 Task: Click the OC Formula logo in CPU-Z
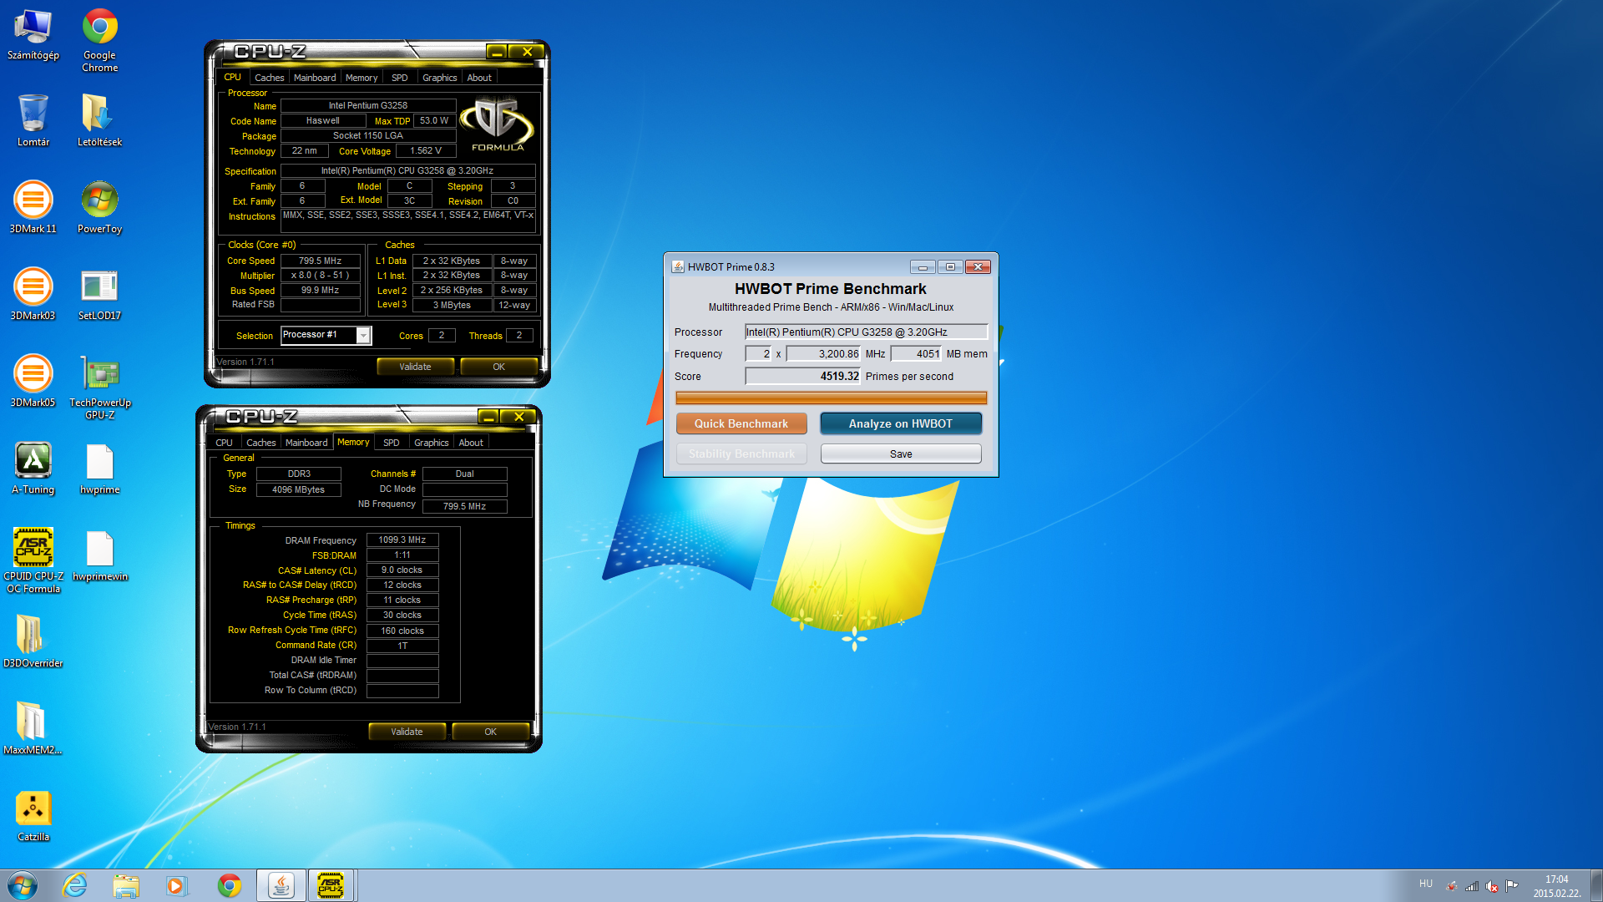pyautogui.click(x=498, y=124)
